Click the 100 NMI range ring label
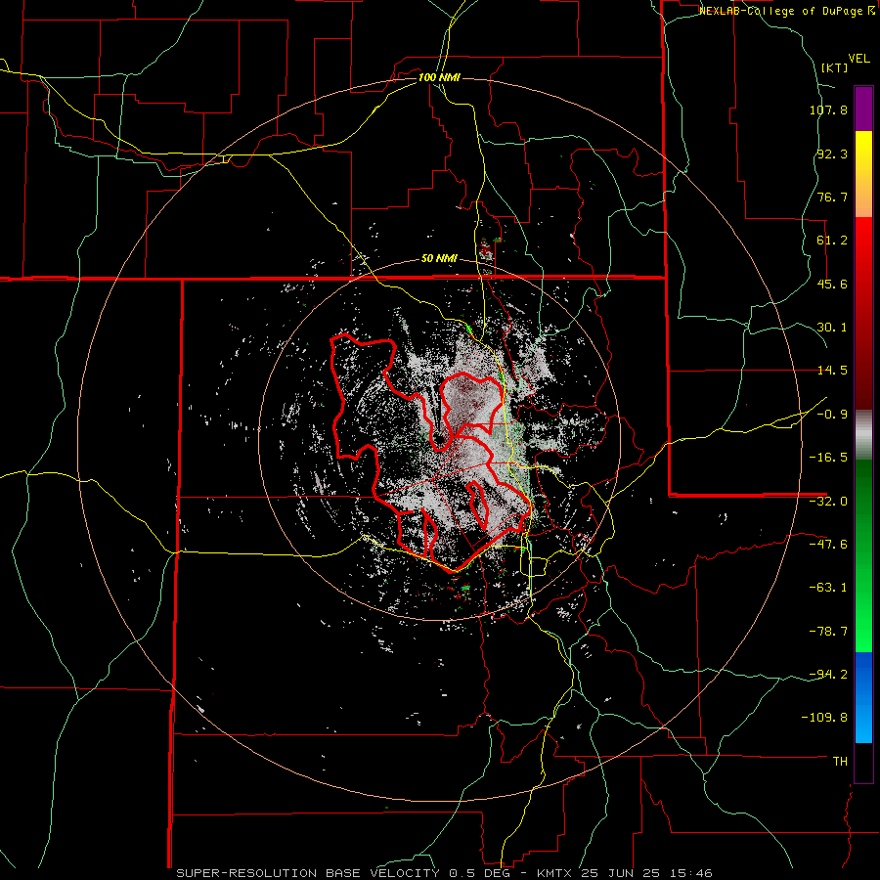Viewport: 880px width, 880px height. [x=439, y=77]
